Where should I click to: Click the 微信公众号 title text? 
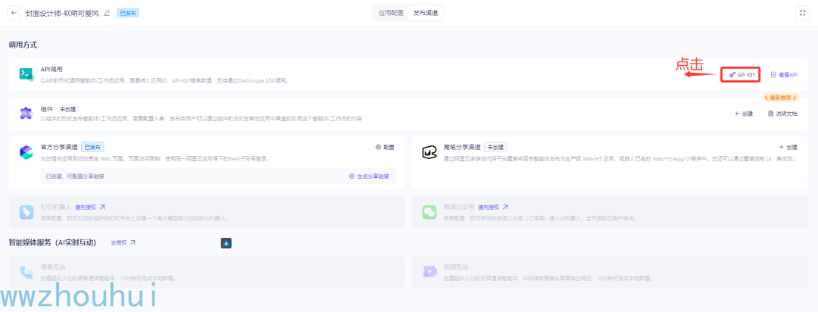tap(458, 207)
